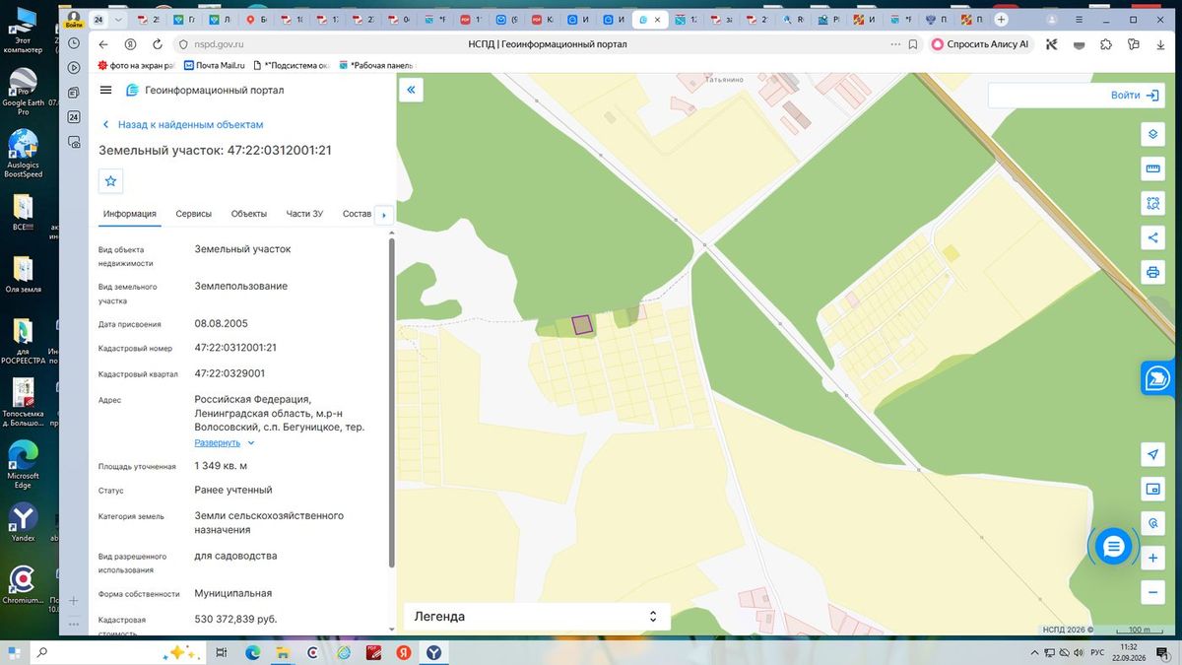
Task: Go back in browser history
Action: pyautogui.click(x=104, y=44)
